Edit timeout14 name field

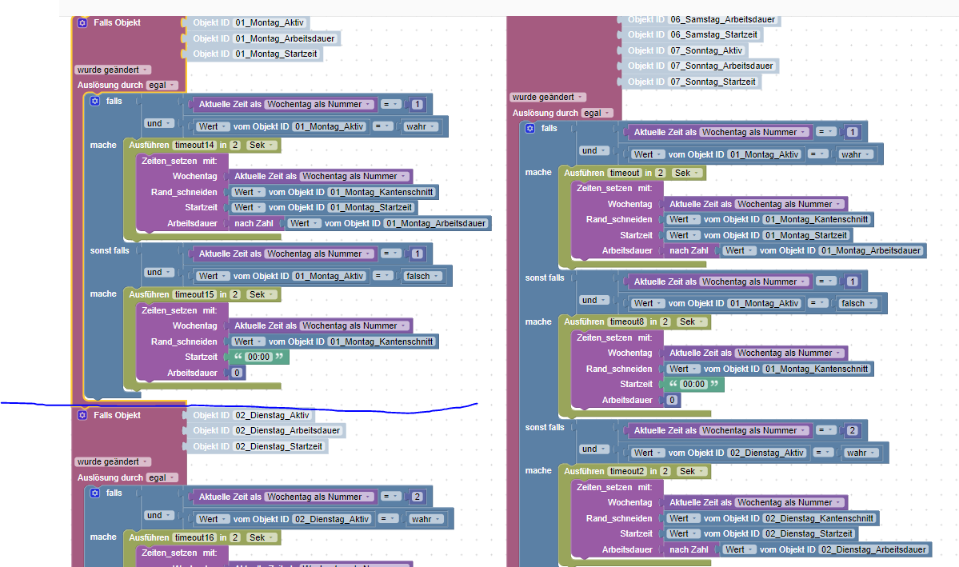194,145
